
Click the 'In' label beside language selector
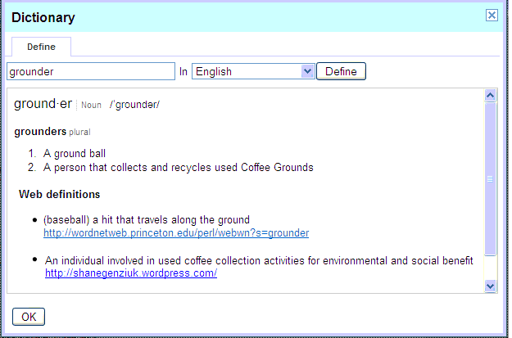tap(184, 71)
